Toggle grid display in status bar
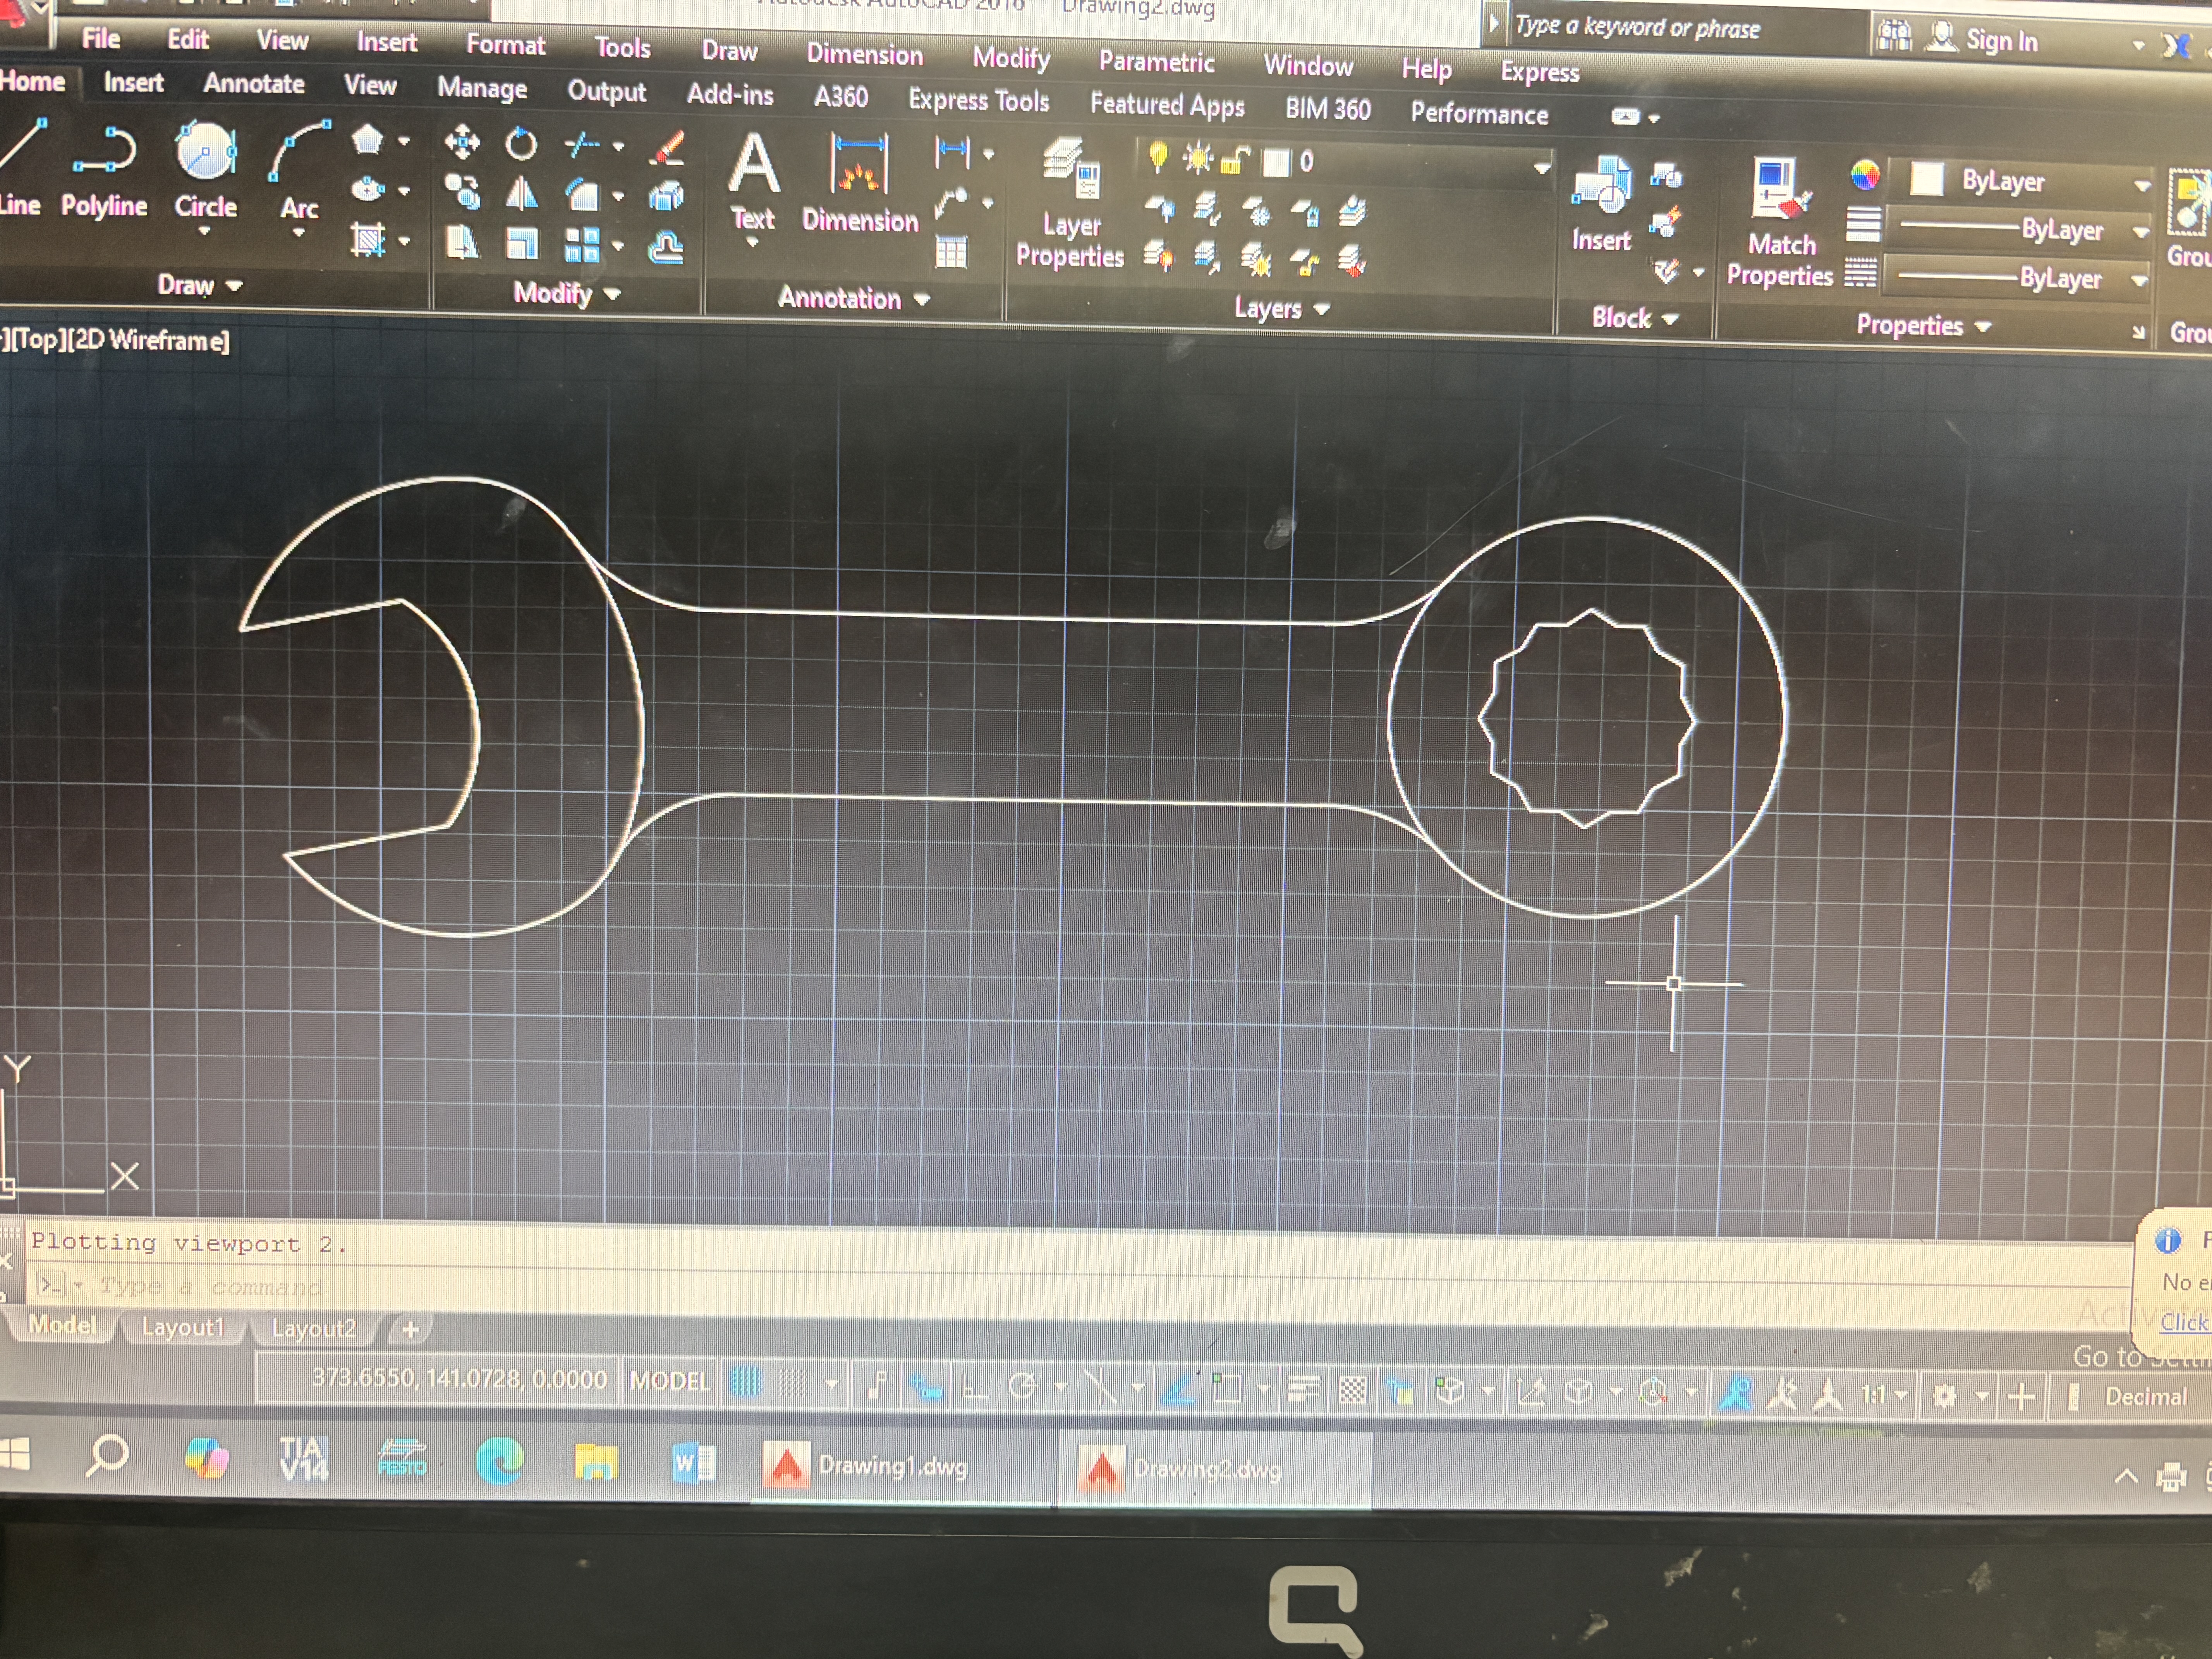 pyautogui.click(x=745, y=1383)
